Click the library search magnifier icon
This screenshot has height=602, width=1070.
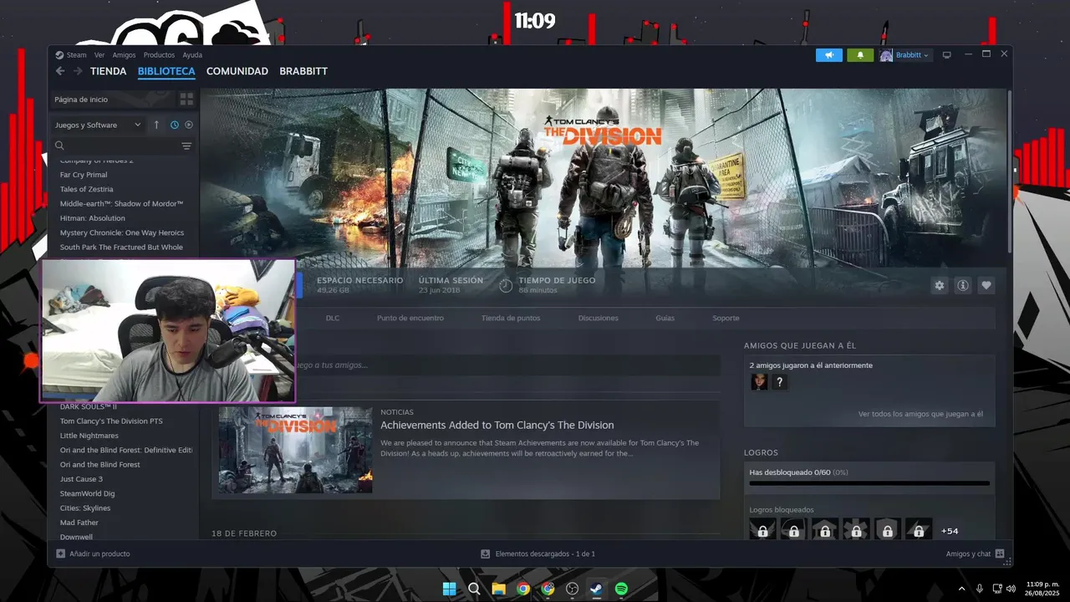tap(59, 145)
